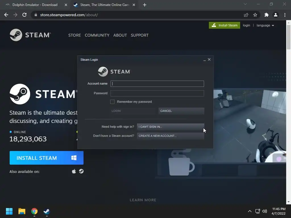The image size is (291, 218).
Task: Show hidden system tray icons
Action: 250,211
